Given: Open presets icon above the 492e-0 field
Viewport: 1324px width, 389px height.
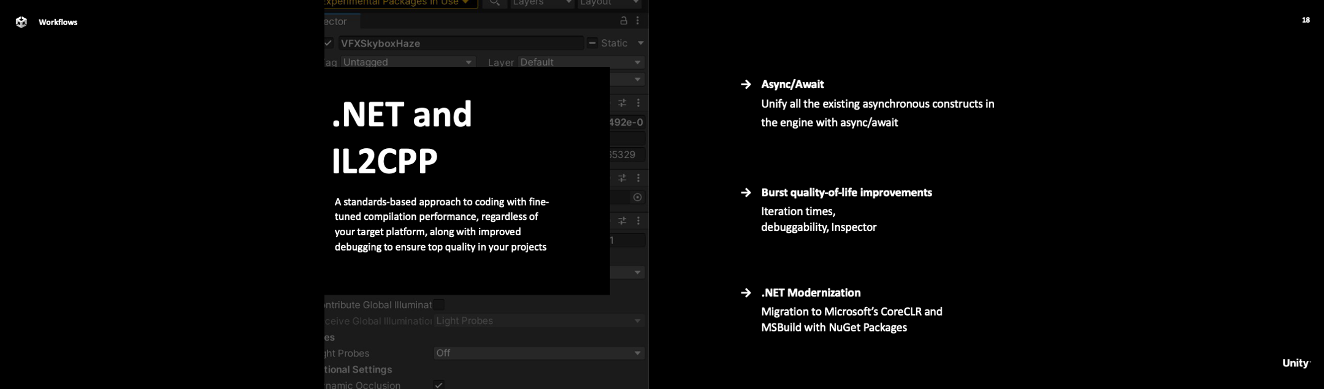Looking at the screenshot, I should coord(622,103).
